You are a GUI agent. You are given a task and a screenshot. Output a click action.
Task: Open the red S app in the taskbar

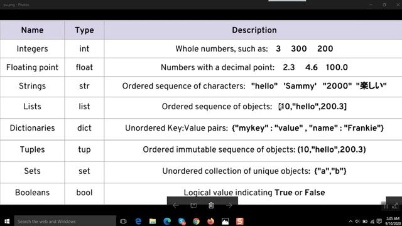[x=240, y=221]
